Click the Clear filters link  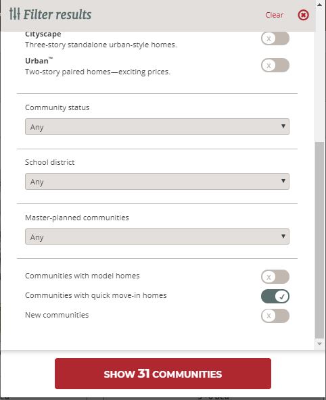275,15
